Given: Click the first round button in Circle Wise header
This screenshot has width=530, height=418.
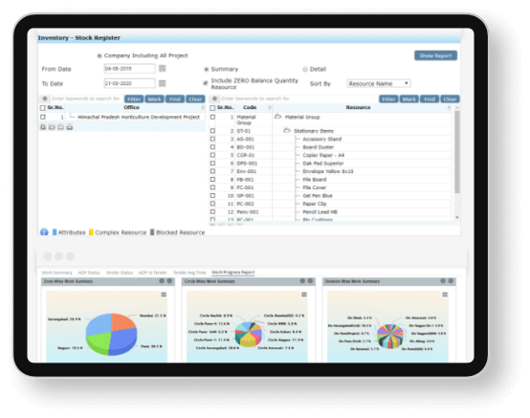Looking at the screenshot, I should pos(302,281).
